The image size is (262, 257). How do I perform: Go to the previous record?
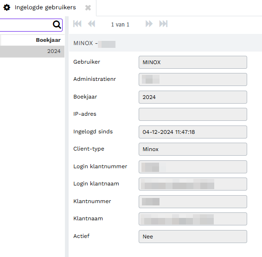91,24
